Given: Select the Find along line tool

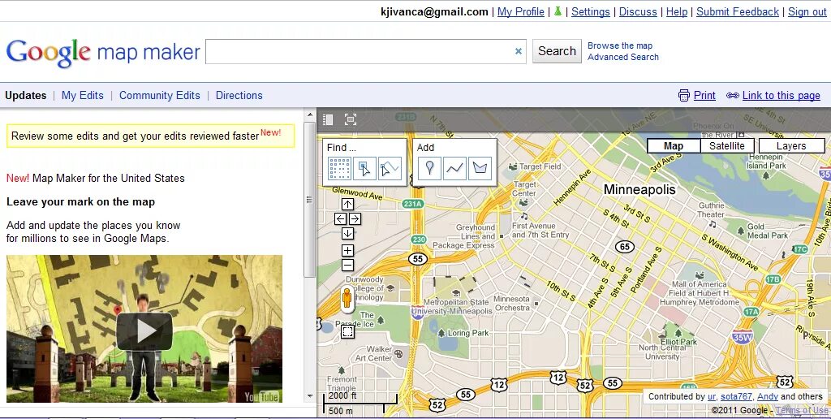Looking at the screenshot, I should (390, 169).
